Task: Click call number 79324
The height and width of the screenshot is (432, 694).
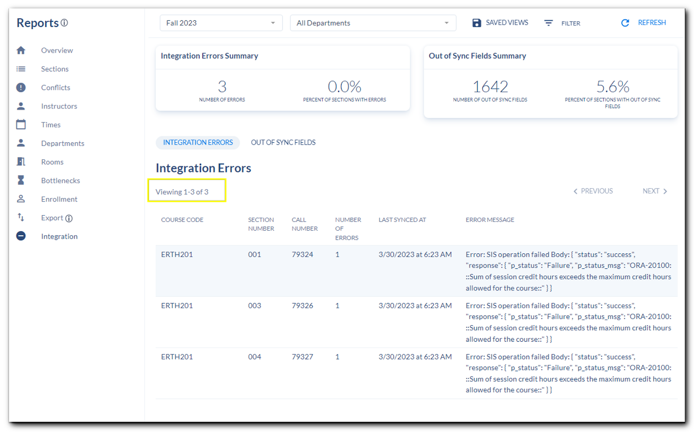Action: [302, 255]
